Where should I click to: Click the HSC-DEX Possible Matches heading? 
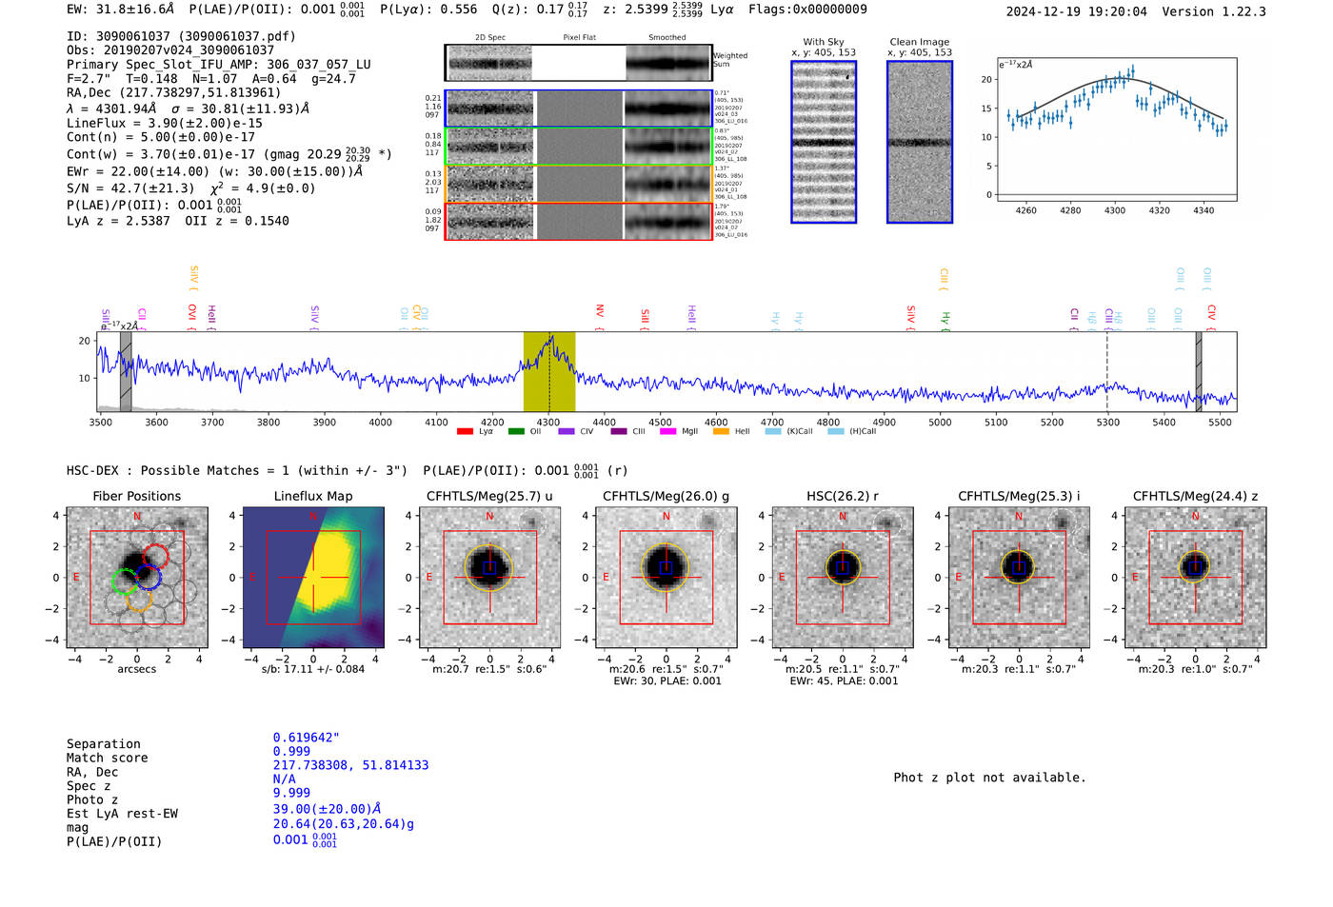click(x=237, y=470)
